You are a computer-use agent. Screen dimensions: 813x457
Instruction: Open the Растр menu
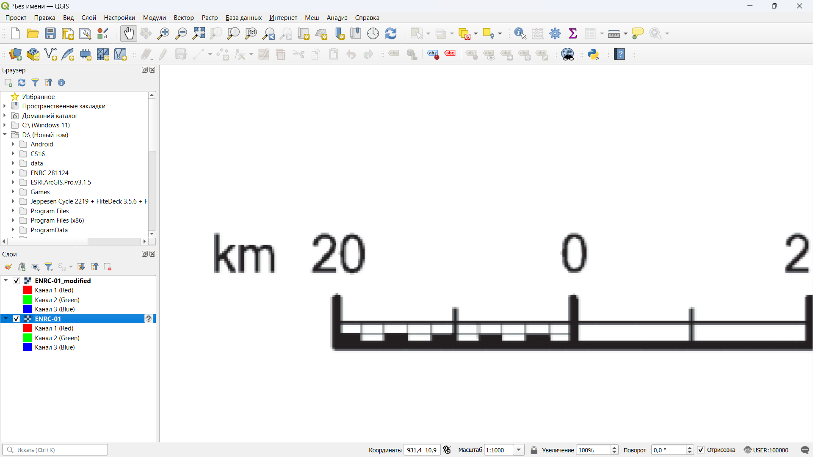pyautogui.click(x=209, y=18)
